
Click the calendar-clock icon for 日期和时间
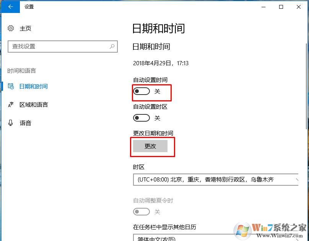(x=11, y=86)
